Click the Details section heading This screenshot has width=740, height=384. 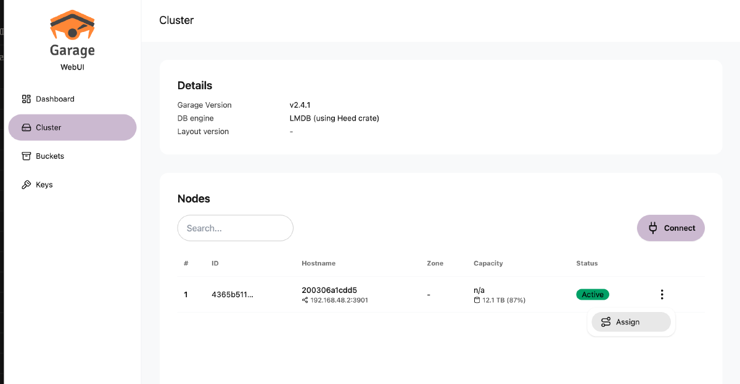195,86
